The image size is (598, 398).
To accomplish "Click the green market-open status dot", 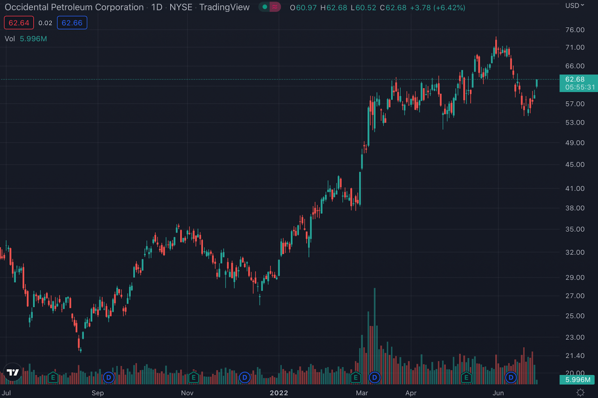I will click(x=265, y=7).
